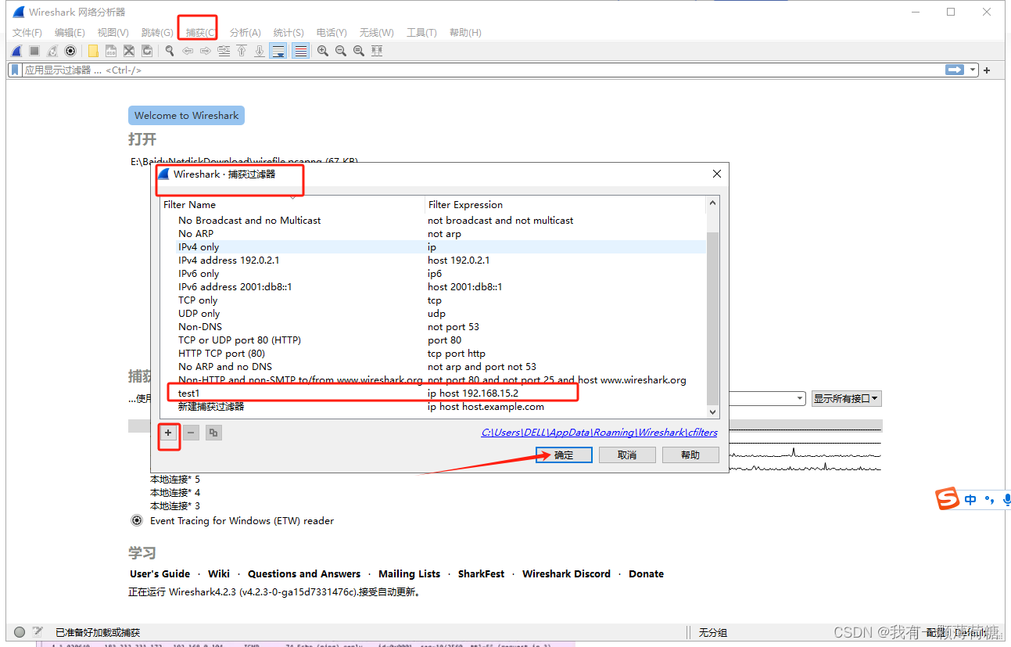The width and height of the screenshot is (1011, 647).
Task: Select the 本地连接* 5 interface
Action: coord(175,479)
